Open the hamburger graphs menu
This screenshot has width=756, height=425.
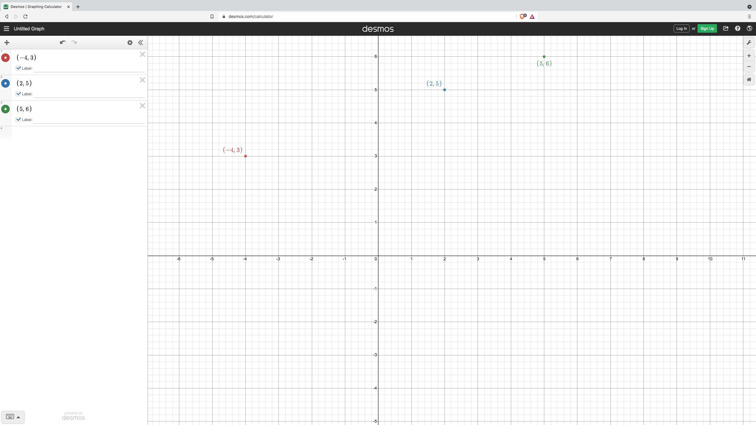(6, 29)
